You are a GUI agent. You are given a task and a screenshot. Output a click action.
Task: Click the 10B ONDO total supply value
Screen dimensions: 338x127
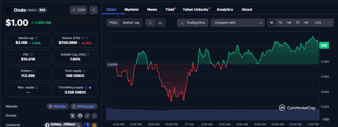click(x=75, y=76)
